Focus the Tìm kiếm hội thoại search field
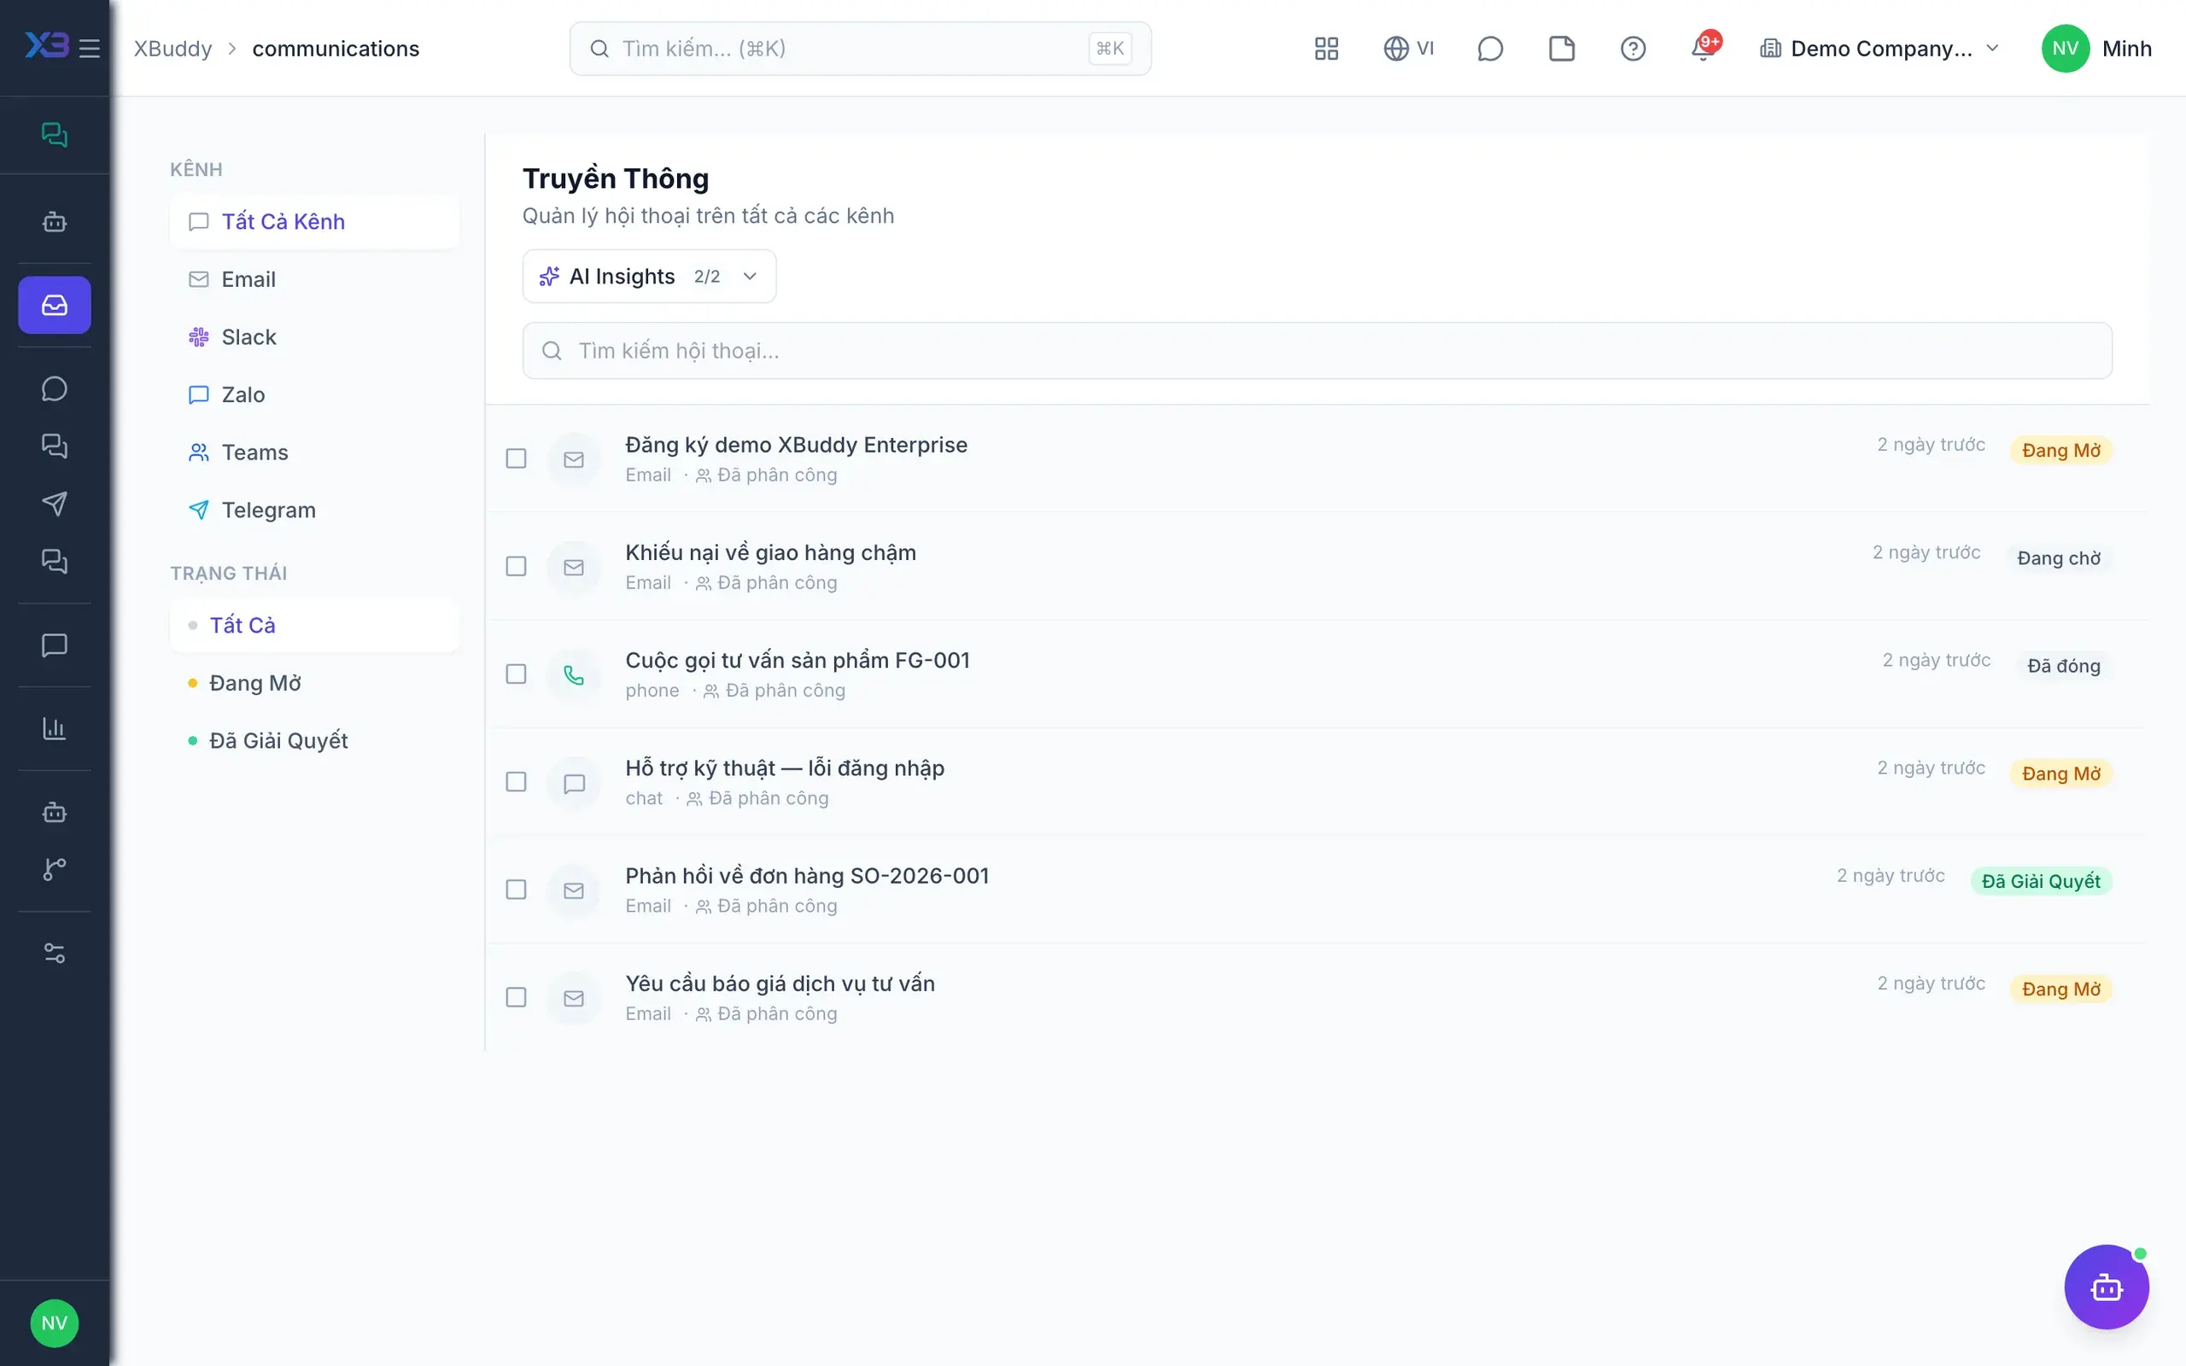 pyautogui.click(x=1317, y=351)
